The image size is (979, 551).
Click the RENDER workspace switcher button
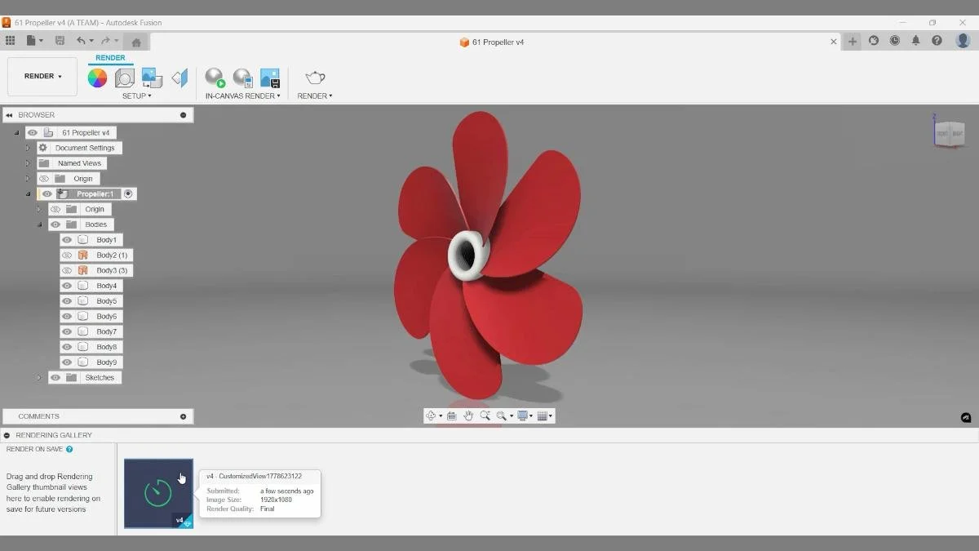40,76
